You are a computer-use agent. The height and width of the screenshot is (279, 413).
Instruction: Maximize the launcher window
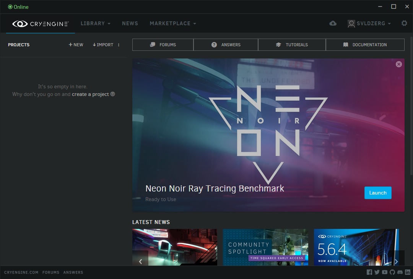(x=393, y=6)
